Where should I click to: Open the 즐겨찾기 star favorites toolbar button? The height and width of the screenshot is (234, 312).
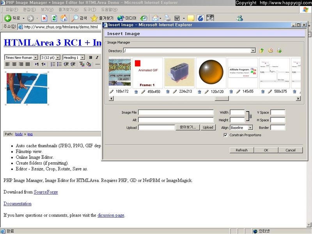point(102,18)
